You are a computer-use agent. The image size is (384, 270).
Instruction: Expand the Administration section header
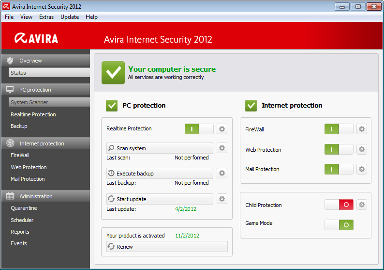tap(45, 196)
